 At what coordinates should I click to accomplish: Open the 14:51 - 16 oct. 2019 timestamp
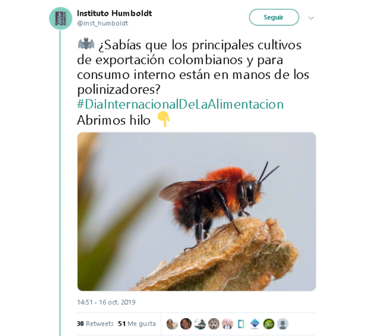click(106, 302)
